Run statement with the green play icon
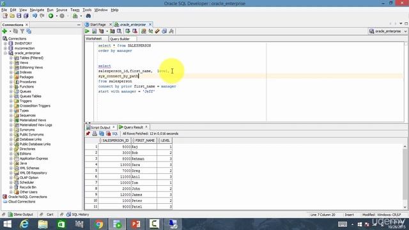 click(x=87, y=31)
